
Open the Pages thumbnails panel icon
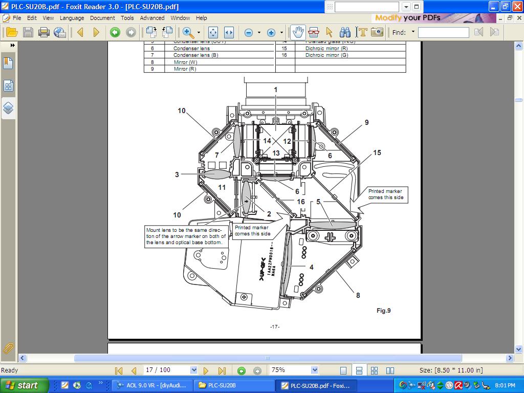8,86
